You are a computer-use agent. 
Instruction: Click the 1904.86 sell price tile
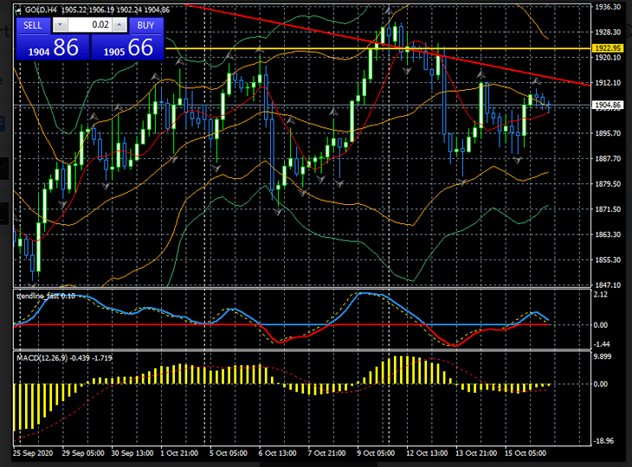pos(52,48)
